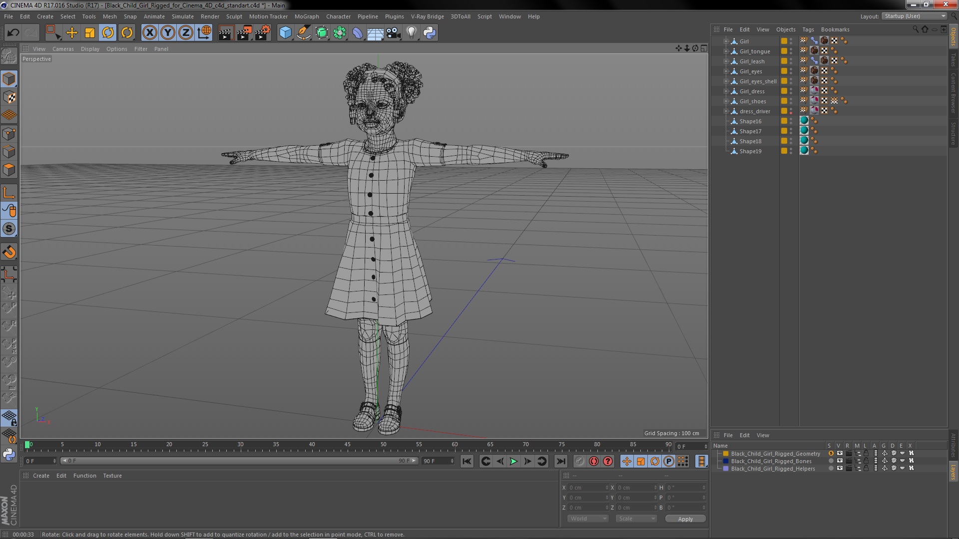Switch to the Structure side tab
959x539 pixels.
coord(954,133)
